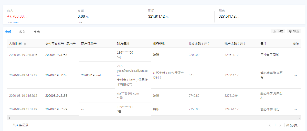Click the 且沙有子同学 remark cell
307x131 pixels.
(x=270, y=55)
